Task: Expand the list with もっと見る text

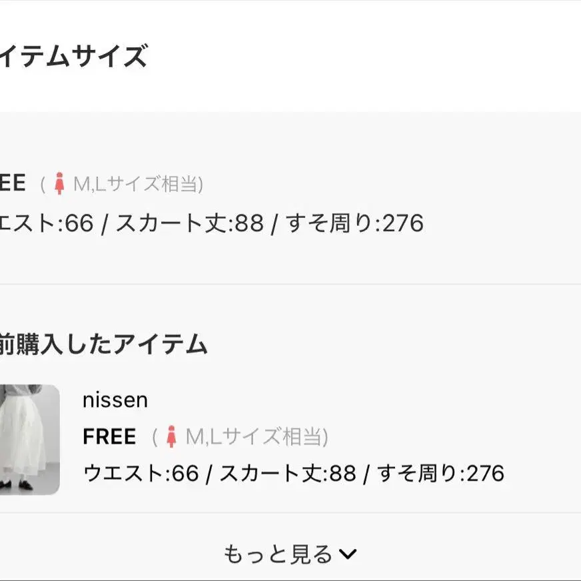Action: tap(278, 554)
